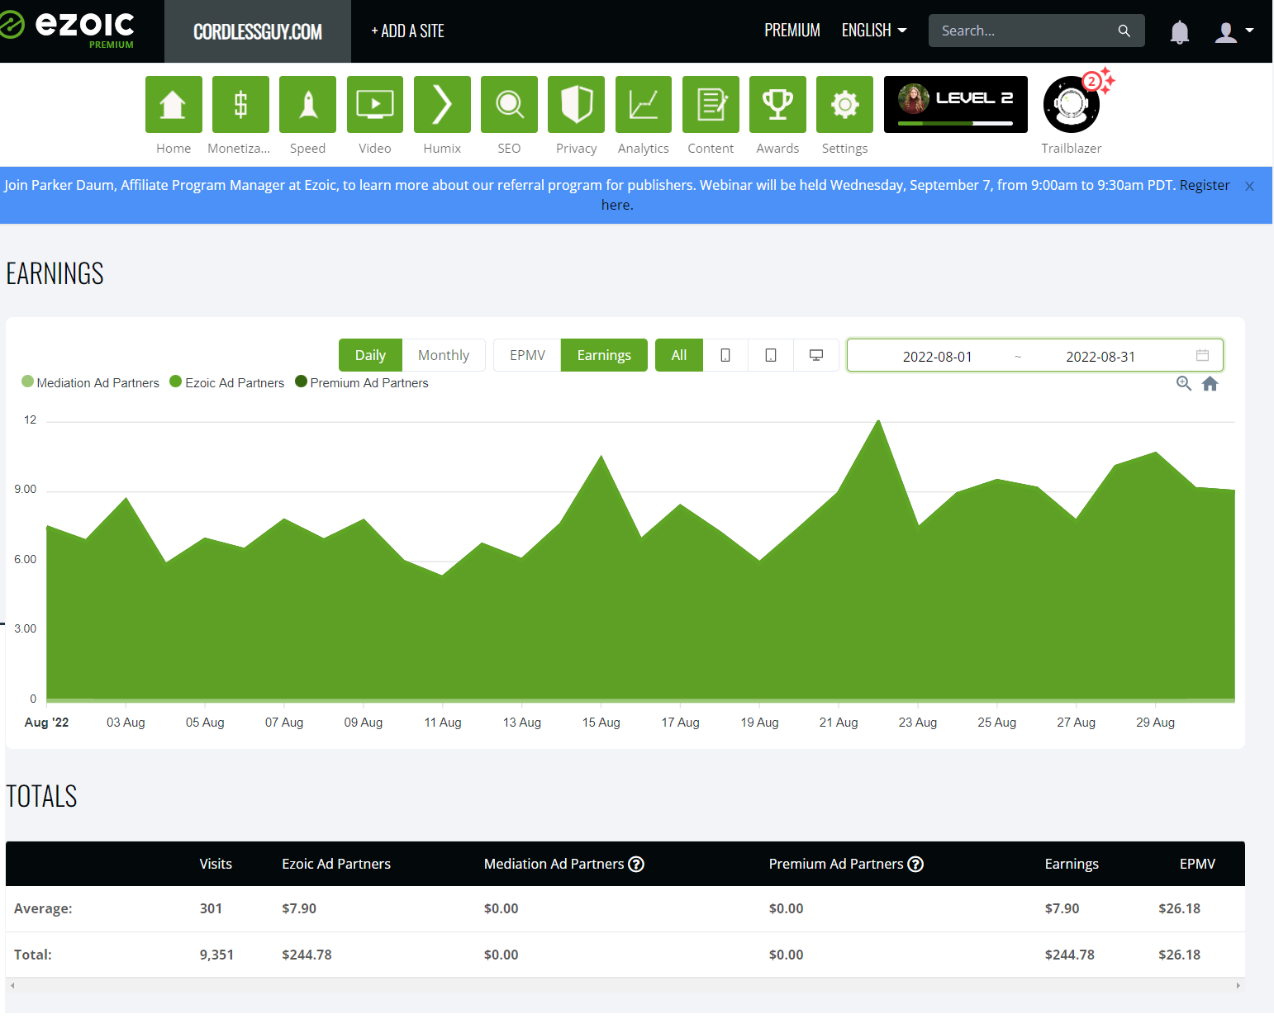Click the Ezoic Ad Partners column header

[x=336, y=864]
